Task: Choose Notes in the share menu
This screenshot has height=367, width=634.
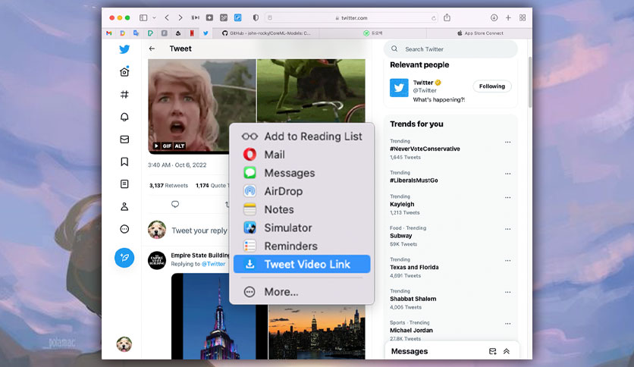Action: 302,209
